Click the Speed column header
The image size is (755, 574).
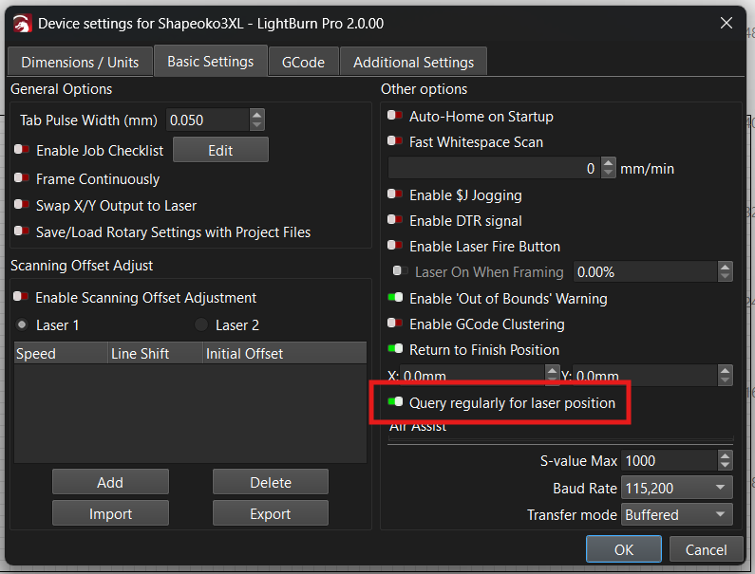click(61, 354)
